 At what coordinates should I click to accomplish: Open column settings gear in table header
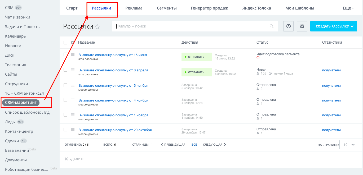(73, 43)
